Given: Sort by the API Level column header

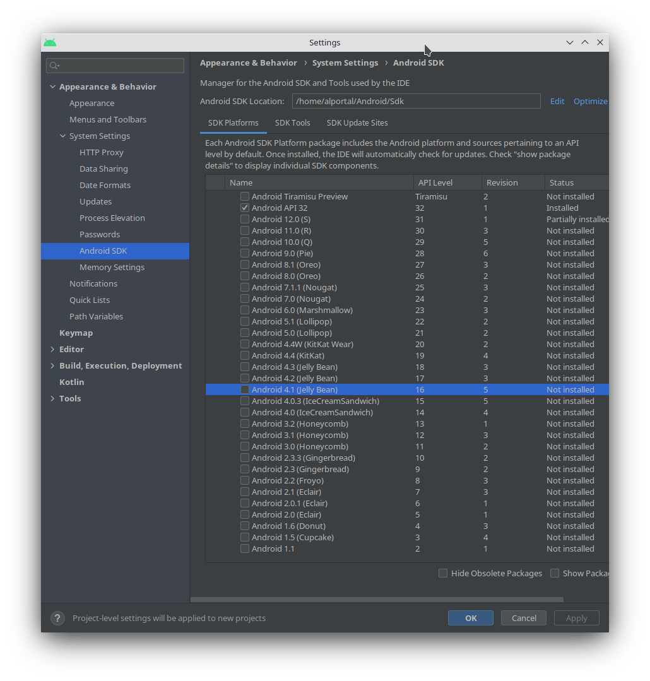Looking at the screenshot, I should tap(447, 183).
